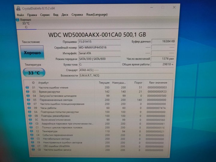Click the 33 °C temperature button
The width and height of the screenshot is (216, 162).
[x=34, y=73]
